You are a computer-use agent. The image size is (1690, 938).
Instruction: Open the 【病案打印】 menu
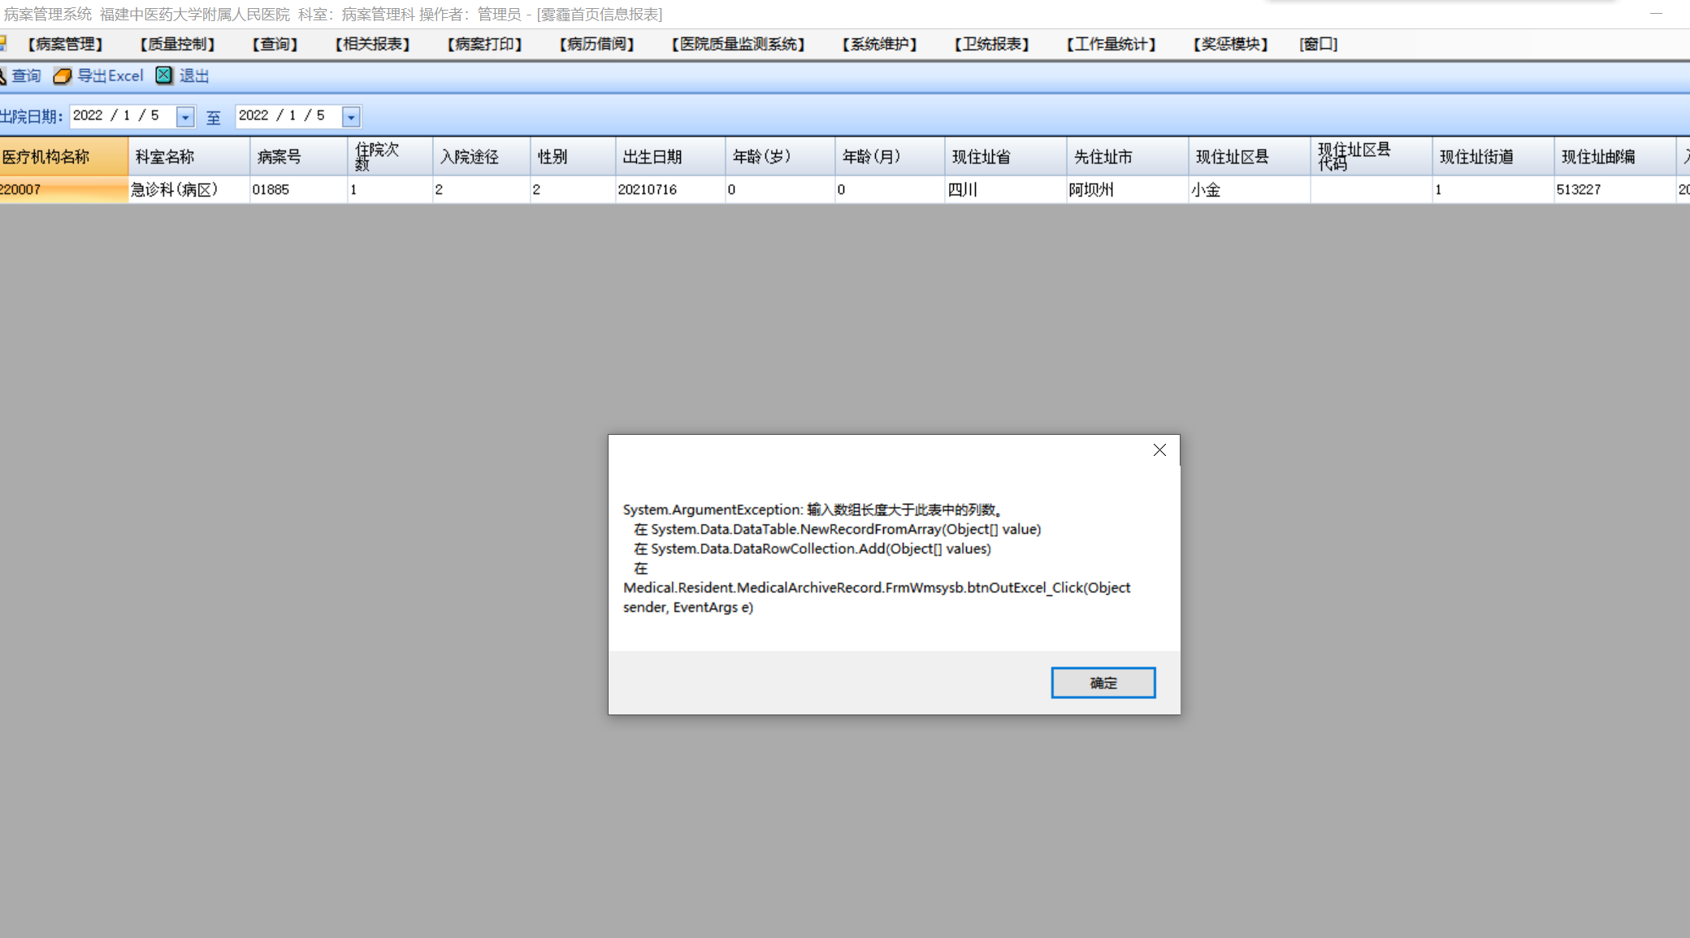484,45
